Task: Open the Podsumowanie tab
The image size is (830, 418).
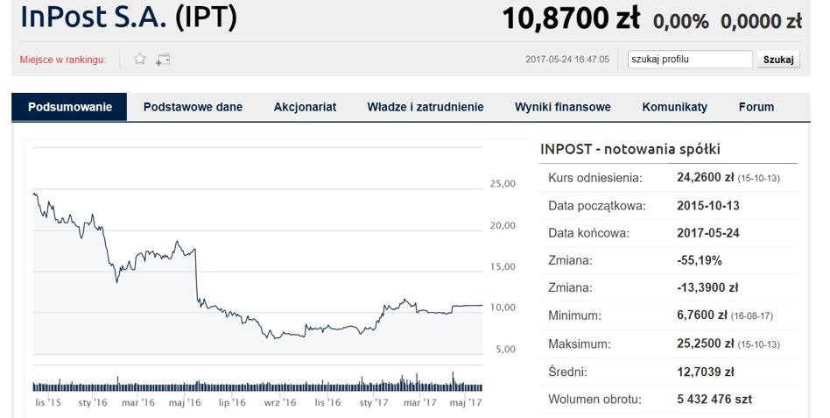Action: click(69, 107)
